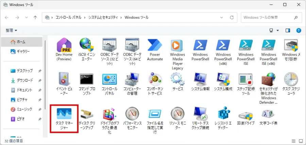Open ドキュメント in the sidebar
Image resolution: width=306 pixels, height=145 pixels.
21,90
